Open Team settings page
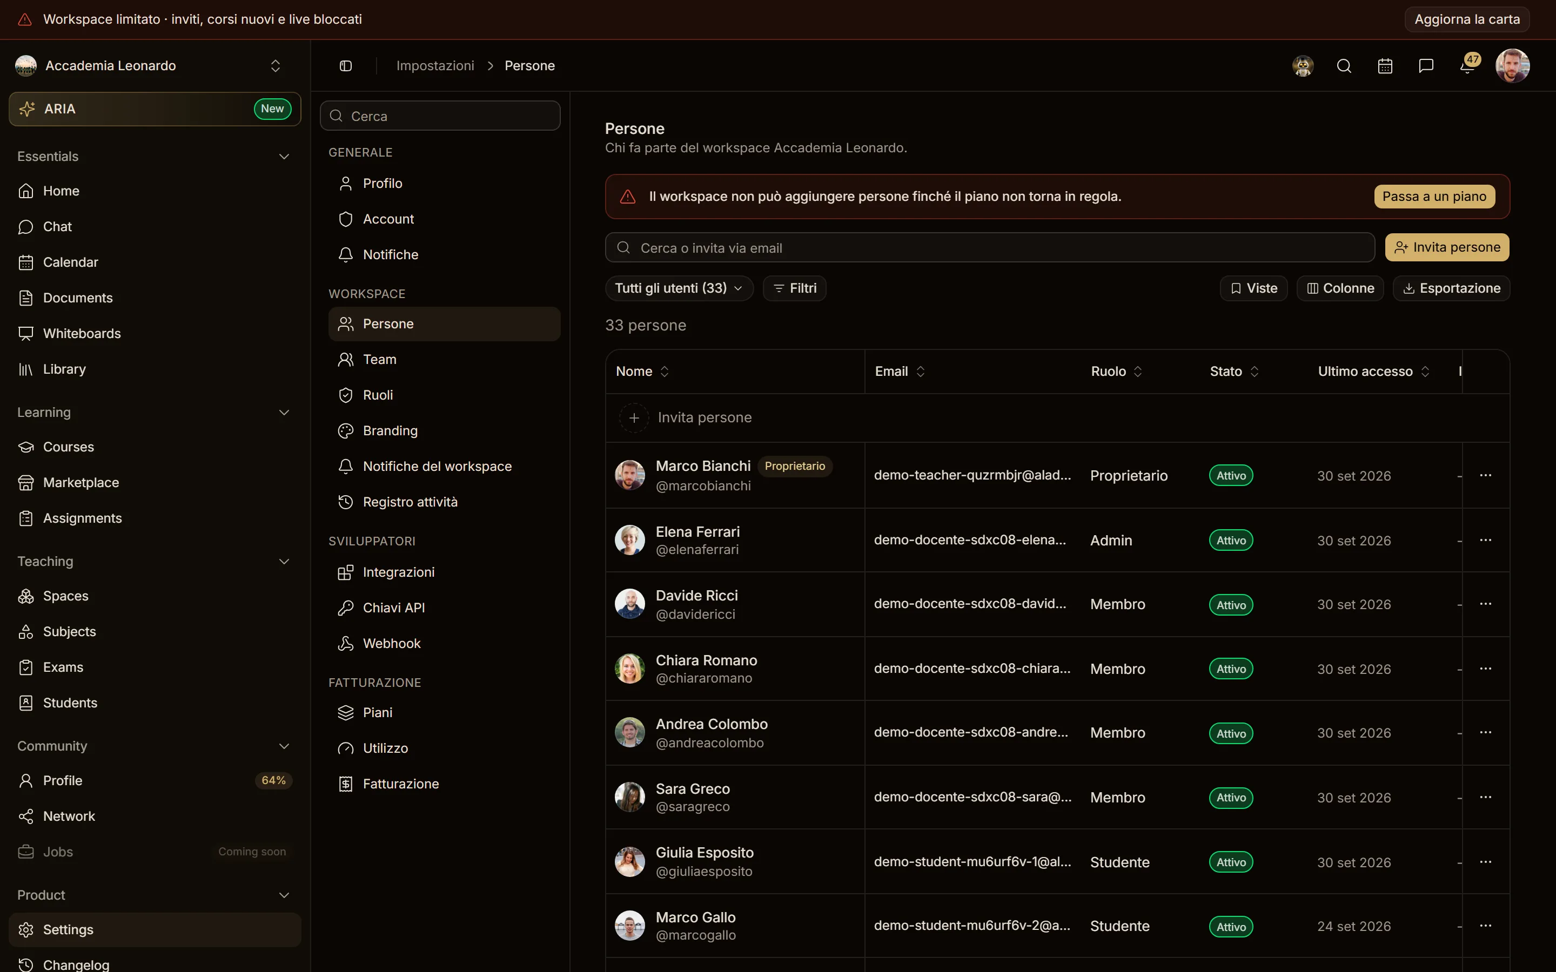 pyautogui.click(x=444, y=359)
